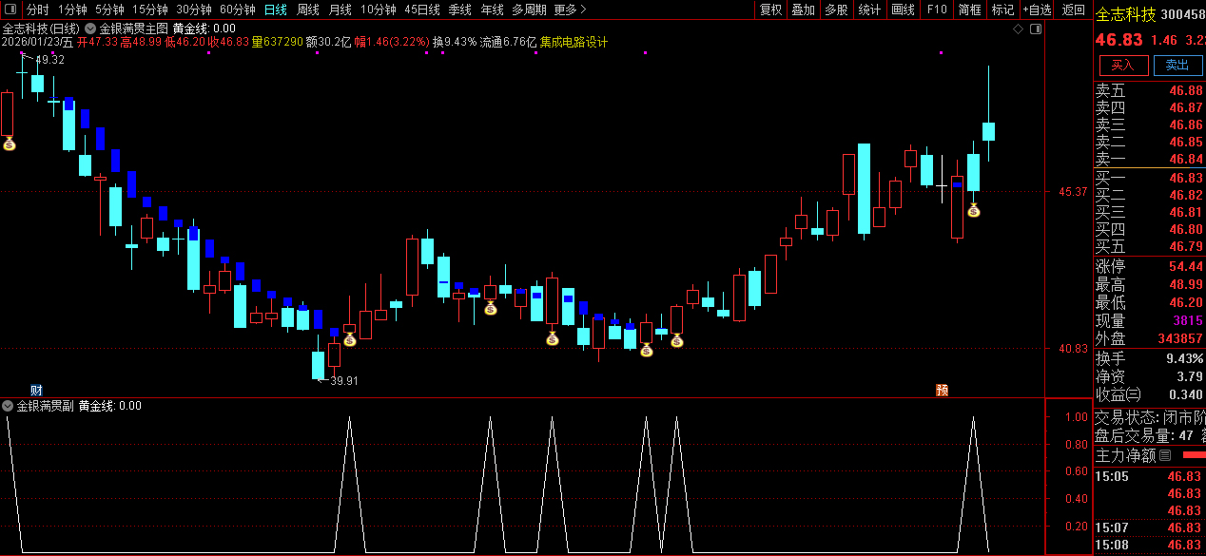
Task: Switch to 15分钟 chart period
Action: pyautogui.click(x=149, y=10)
